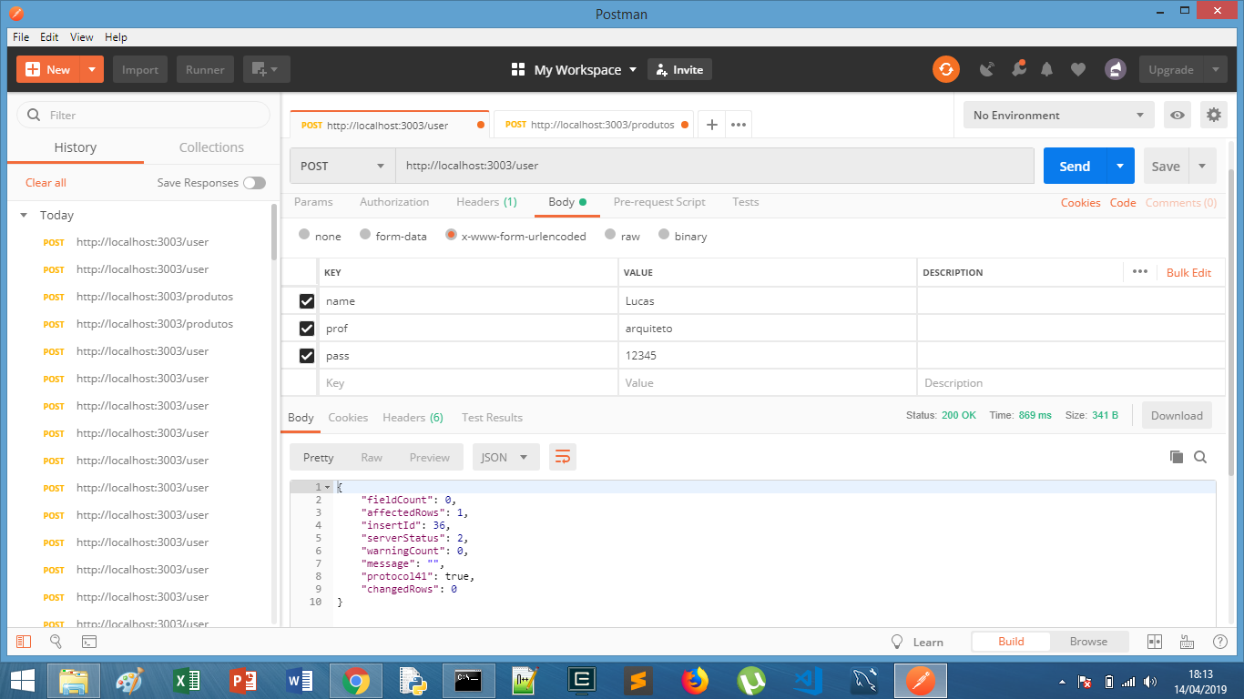
Task: Click the Clear all history link
Action: (x=46, y=183)
